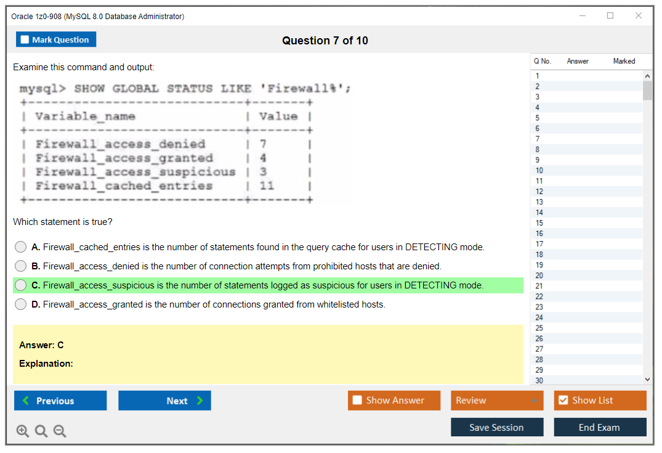Click the End Exam button
The width and height of the screenshot is (662, 453).
click(x=600, y=427)
